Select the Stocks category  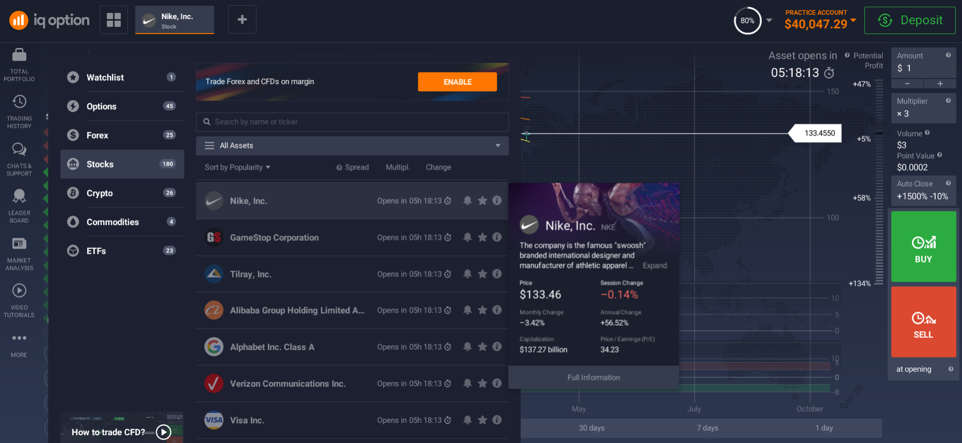point(122,164)
